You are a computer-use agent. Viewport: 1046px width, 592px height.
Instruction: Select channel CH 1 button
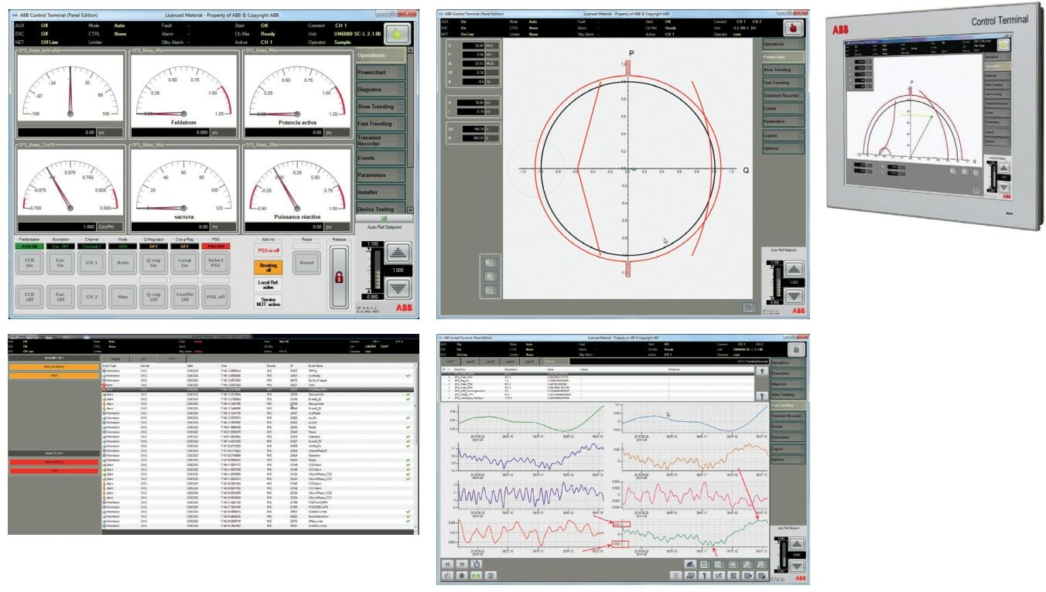pos(91,264)
